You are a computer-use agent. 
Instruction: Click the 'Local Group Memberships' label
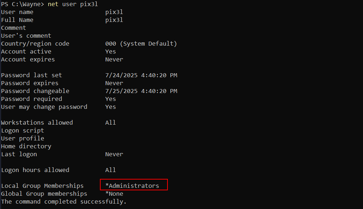[42, 186]
